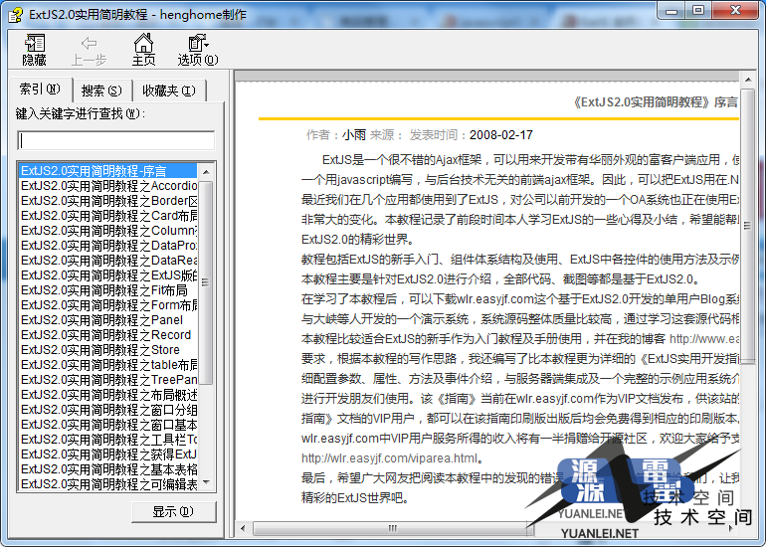Select the 窗口分组 index entry
The height and width of the screenshot is (547, 766).
point(108,410)
